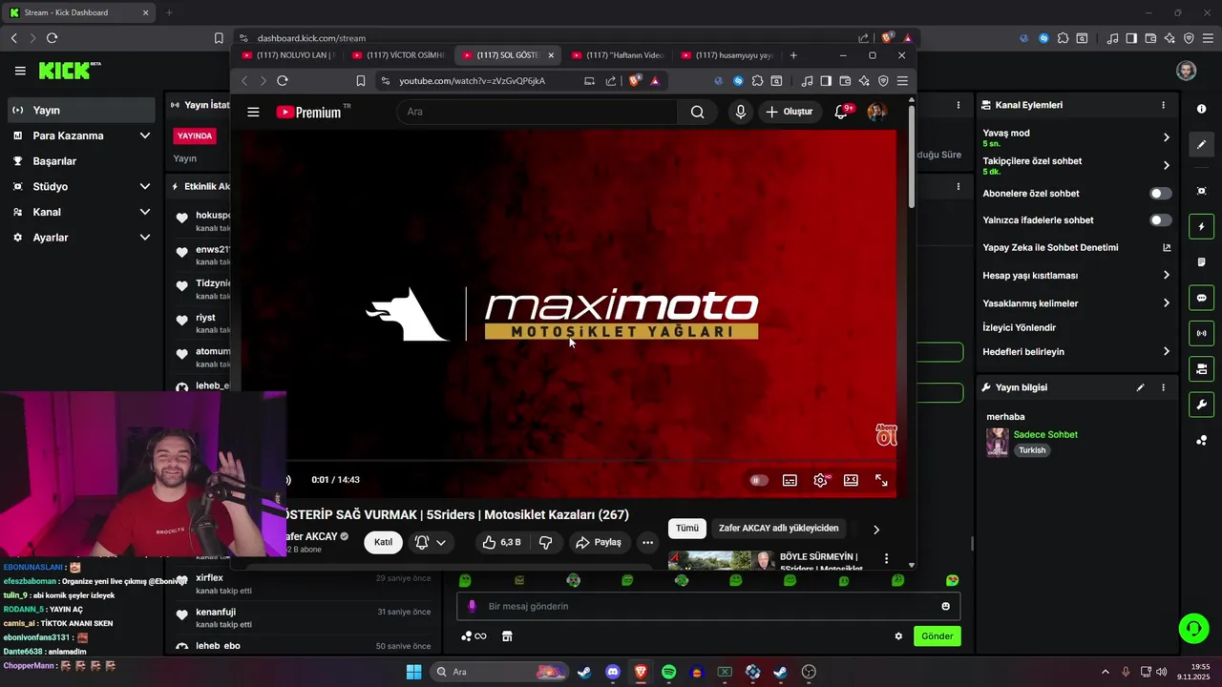Open notification bell dropdown beside Katıl
Image resolution: width=1222 pixels, height=687 pixels.
tap(431, 542)
